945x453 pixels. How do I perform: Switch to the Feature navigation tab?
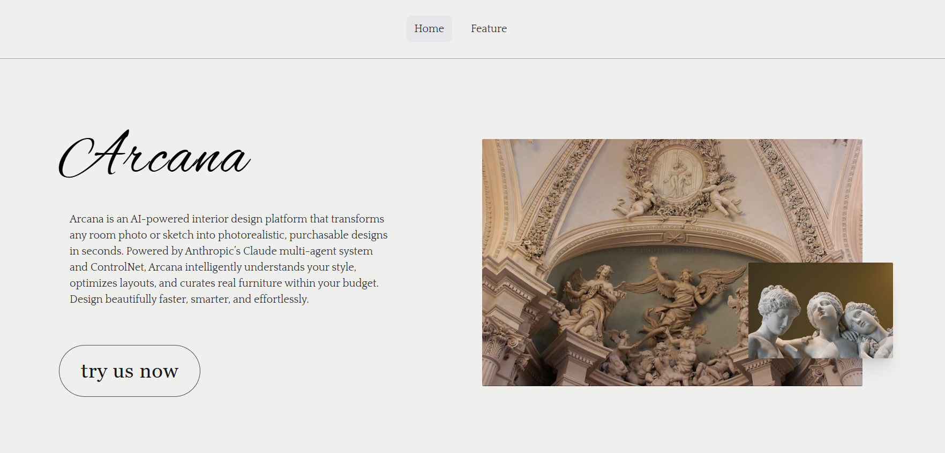(489, 29)
